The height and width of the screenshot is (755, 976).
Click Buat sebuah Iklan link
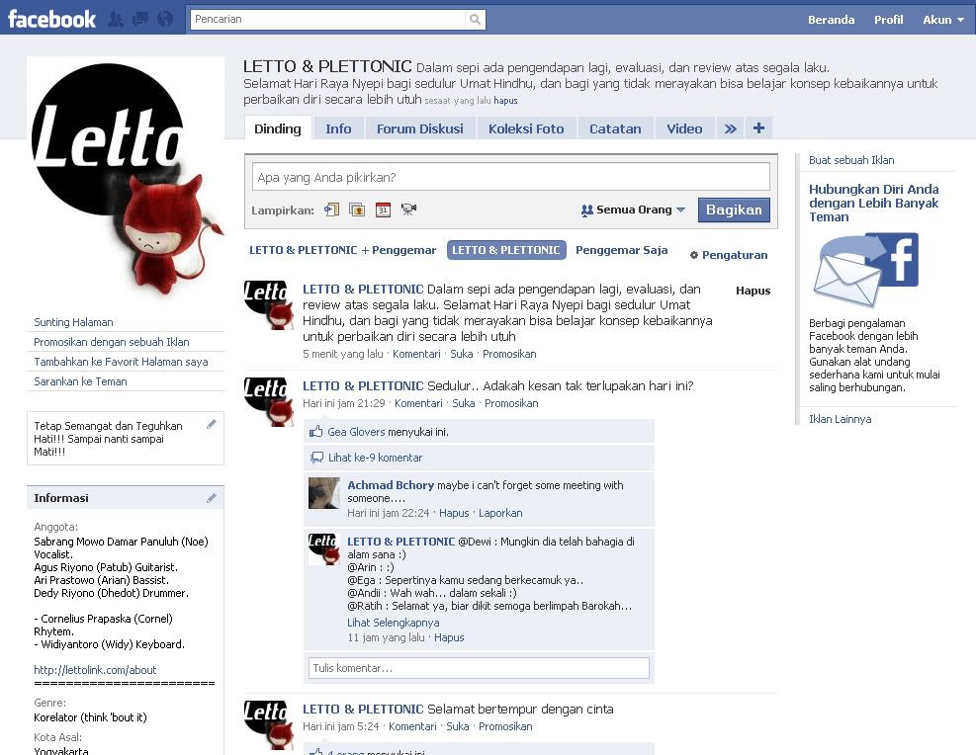coord(851,160)
